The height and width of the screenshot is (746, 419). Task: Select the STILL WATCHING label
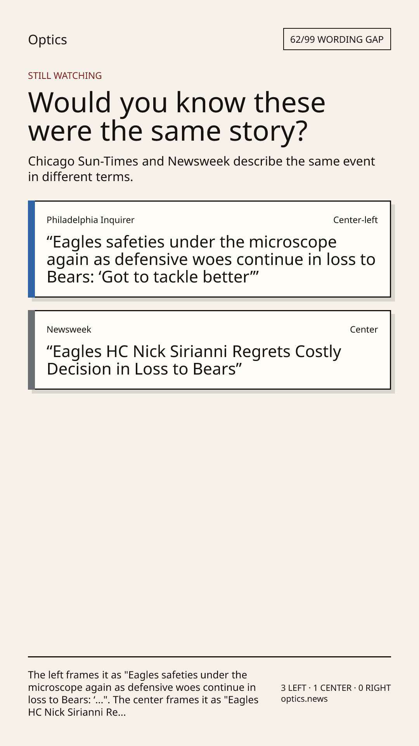tap(65, 76)
